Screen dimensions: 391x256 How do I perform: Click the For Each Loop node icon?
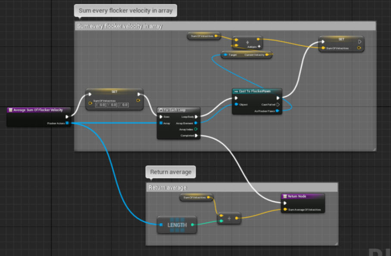coord(161,110)
